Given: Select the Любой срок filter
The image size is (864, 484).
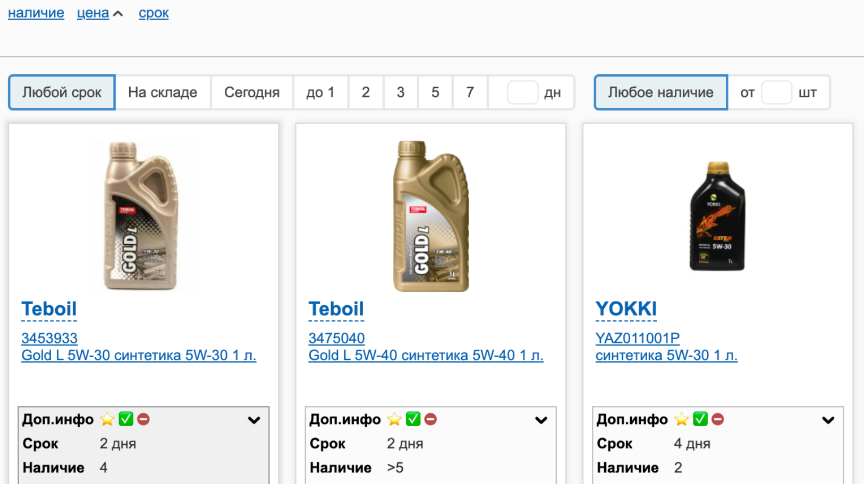Looking at the screenshot, I should [62, 92].
